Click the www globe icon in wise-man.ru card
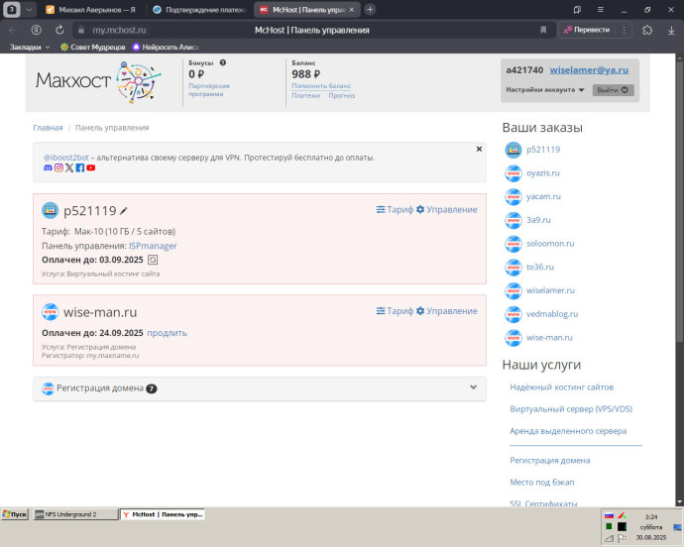 coord(51,312)
